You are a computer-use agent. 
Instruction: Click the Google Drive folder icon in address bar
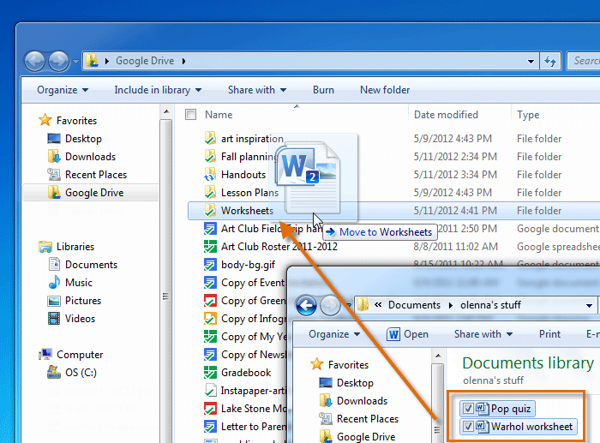pyautogui.click(x=93, y=61)
